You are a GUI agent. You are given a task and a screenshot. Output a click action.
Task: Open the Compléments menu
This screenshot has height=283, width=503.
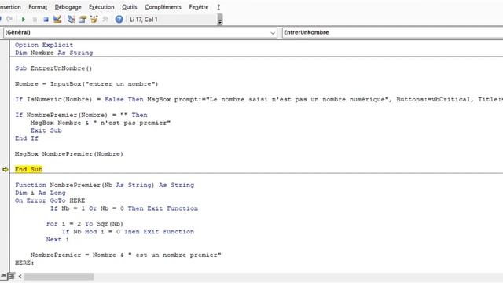(163, 7)
